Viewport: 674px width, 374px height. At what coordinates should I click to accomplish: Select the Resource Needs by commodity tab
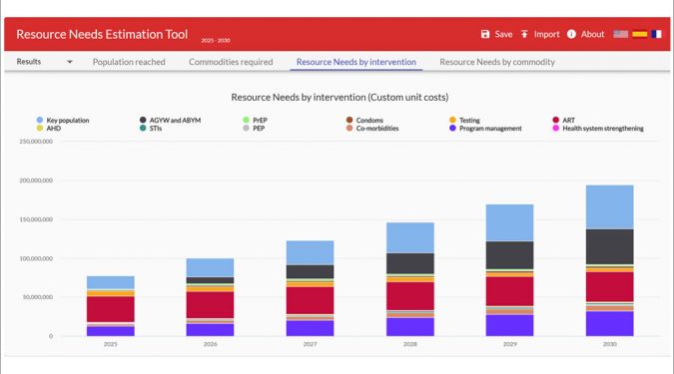497,62
